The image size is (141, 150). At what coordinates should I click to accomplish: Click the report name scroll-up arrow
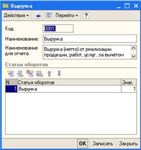(133, 48)
